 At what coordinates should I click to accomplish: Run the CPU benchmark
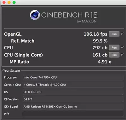(114, 48)
